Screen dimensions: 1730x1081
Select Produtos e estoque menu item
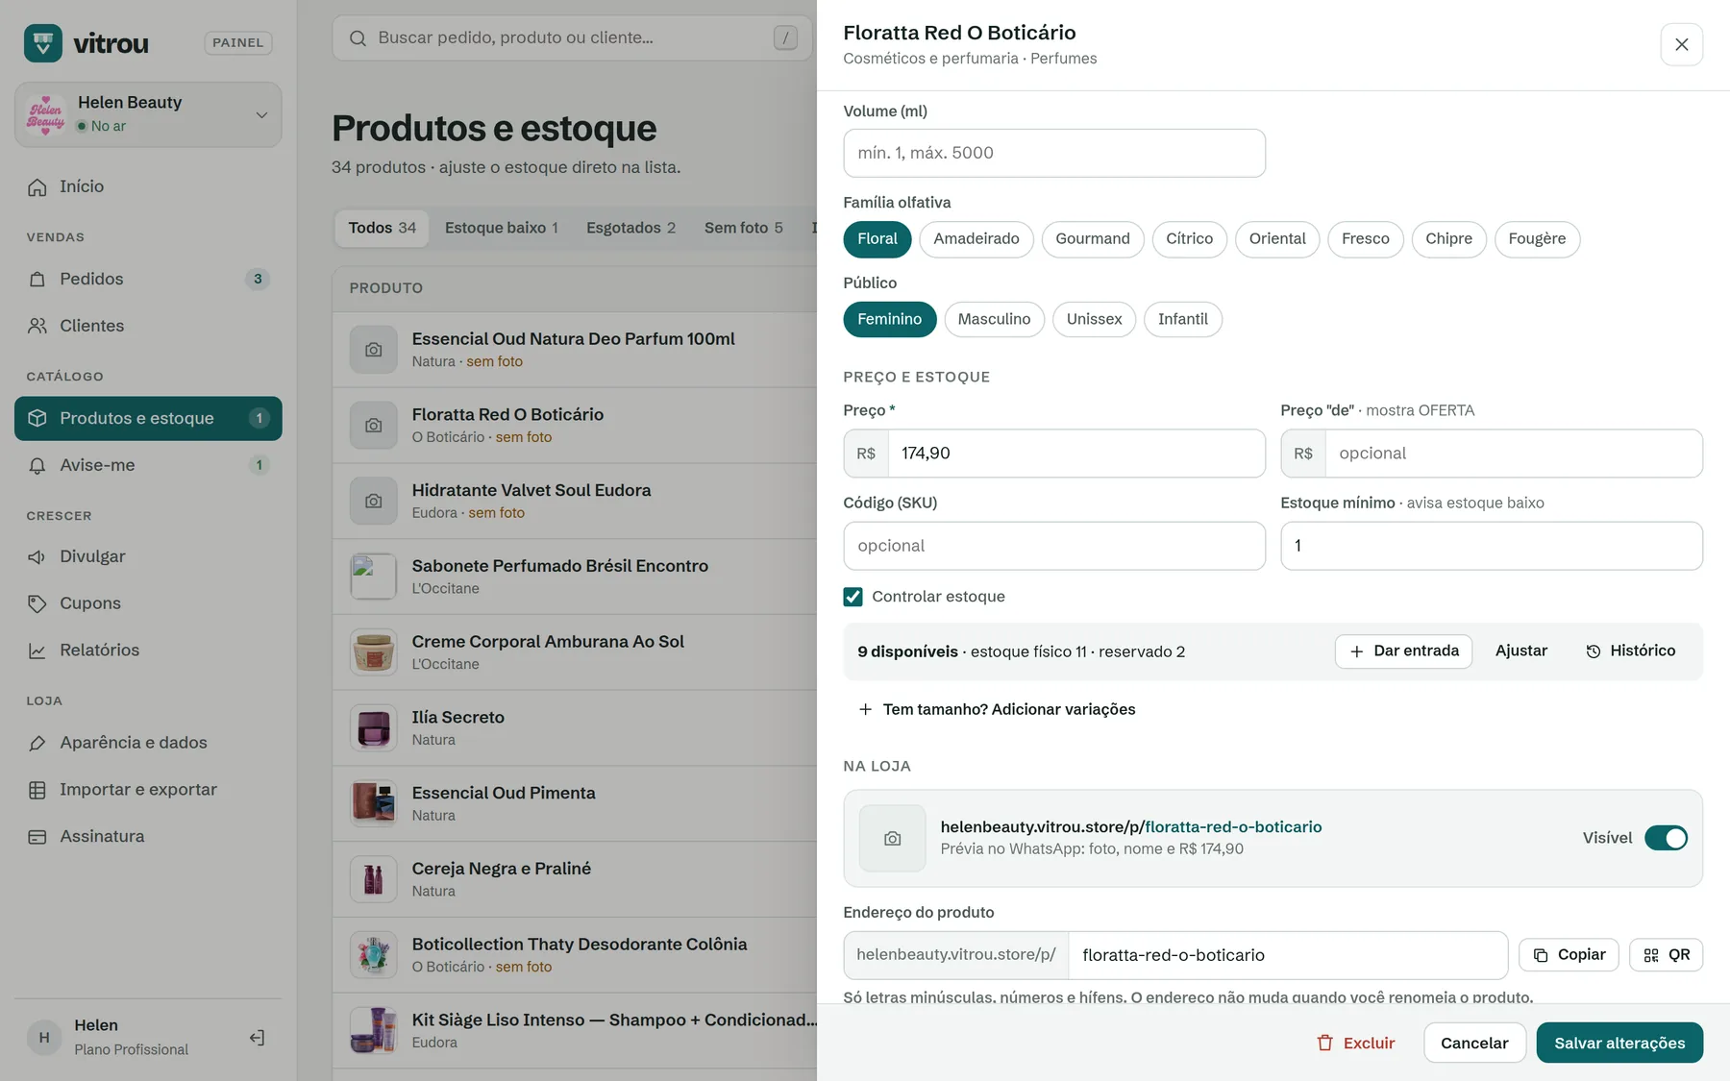pyautogui.click(x=148, y=419)
